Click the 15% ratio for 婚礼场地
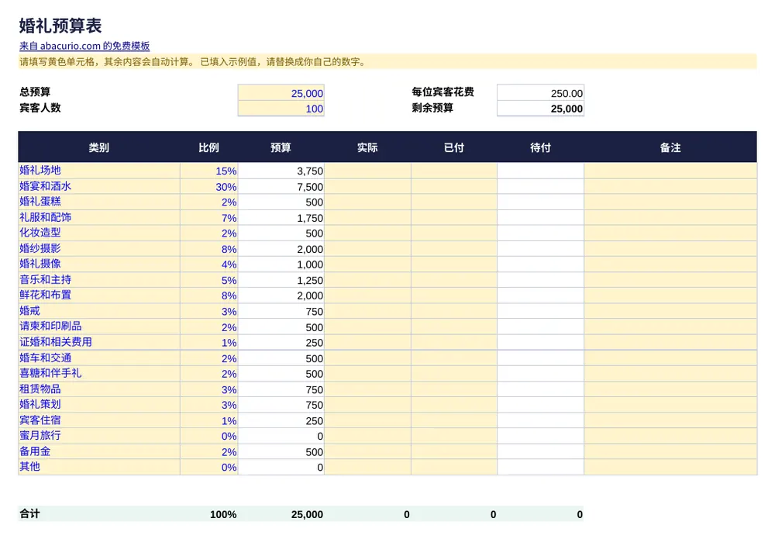The image size is (775, 539). pyautogui.click(x=208, y=171)
